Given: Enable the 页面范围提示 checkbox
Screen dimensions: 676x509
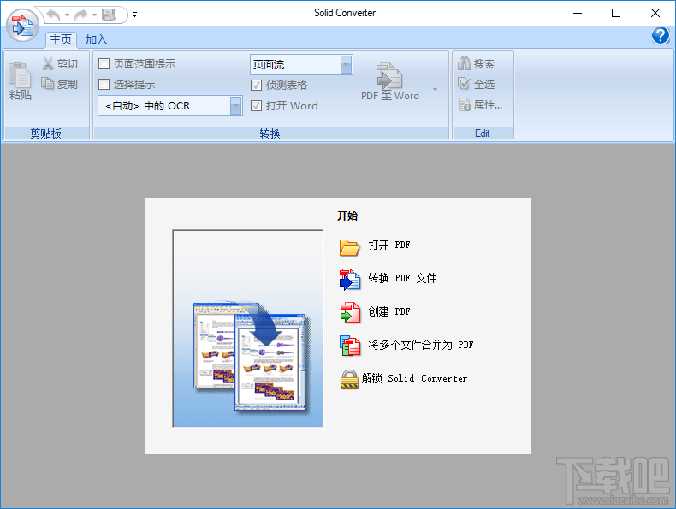Looking at the screenshot, I should click(x=104, y=64).
